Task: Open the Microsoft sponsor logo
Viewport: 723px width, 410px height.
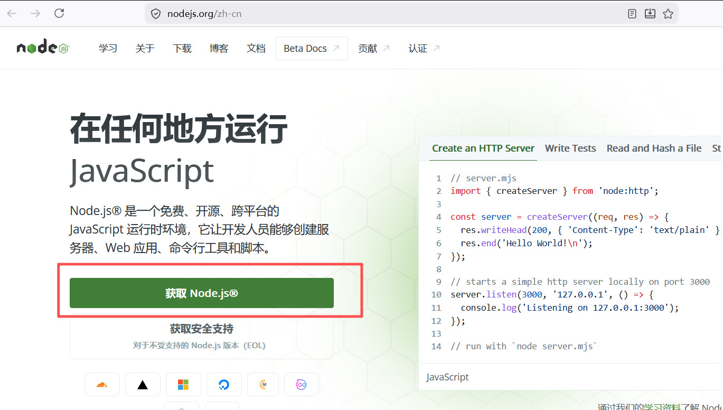Action: [x=183, y=385]
